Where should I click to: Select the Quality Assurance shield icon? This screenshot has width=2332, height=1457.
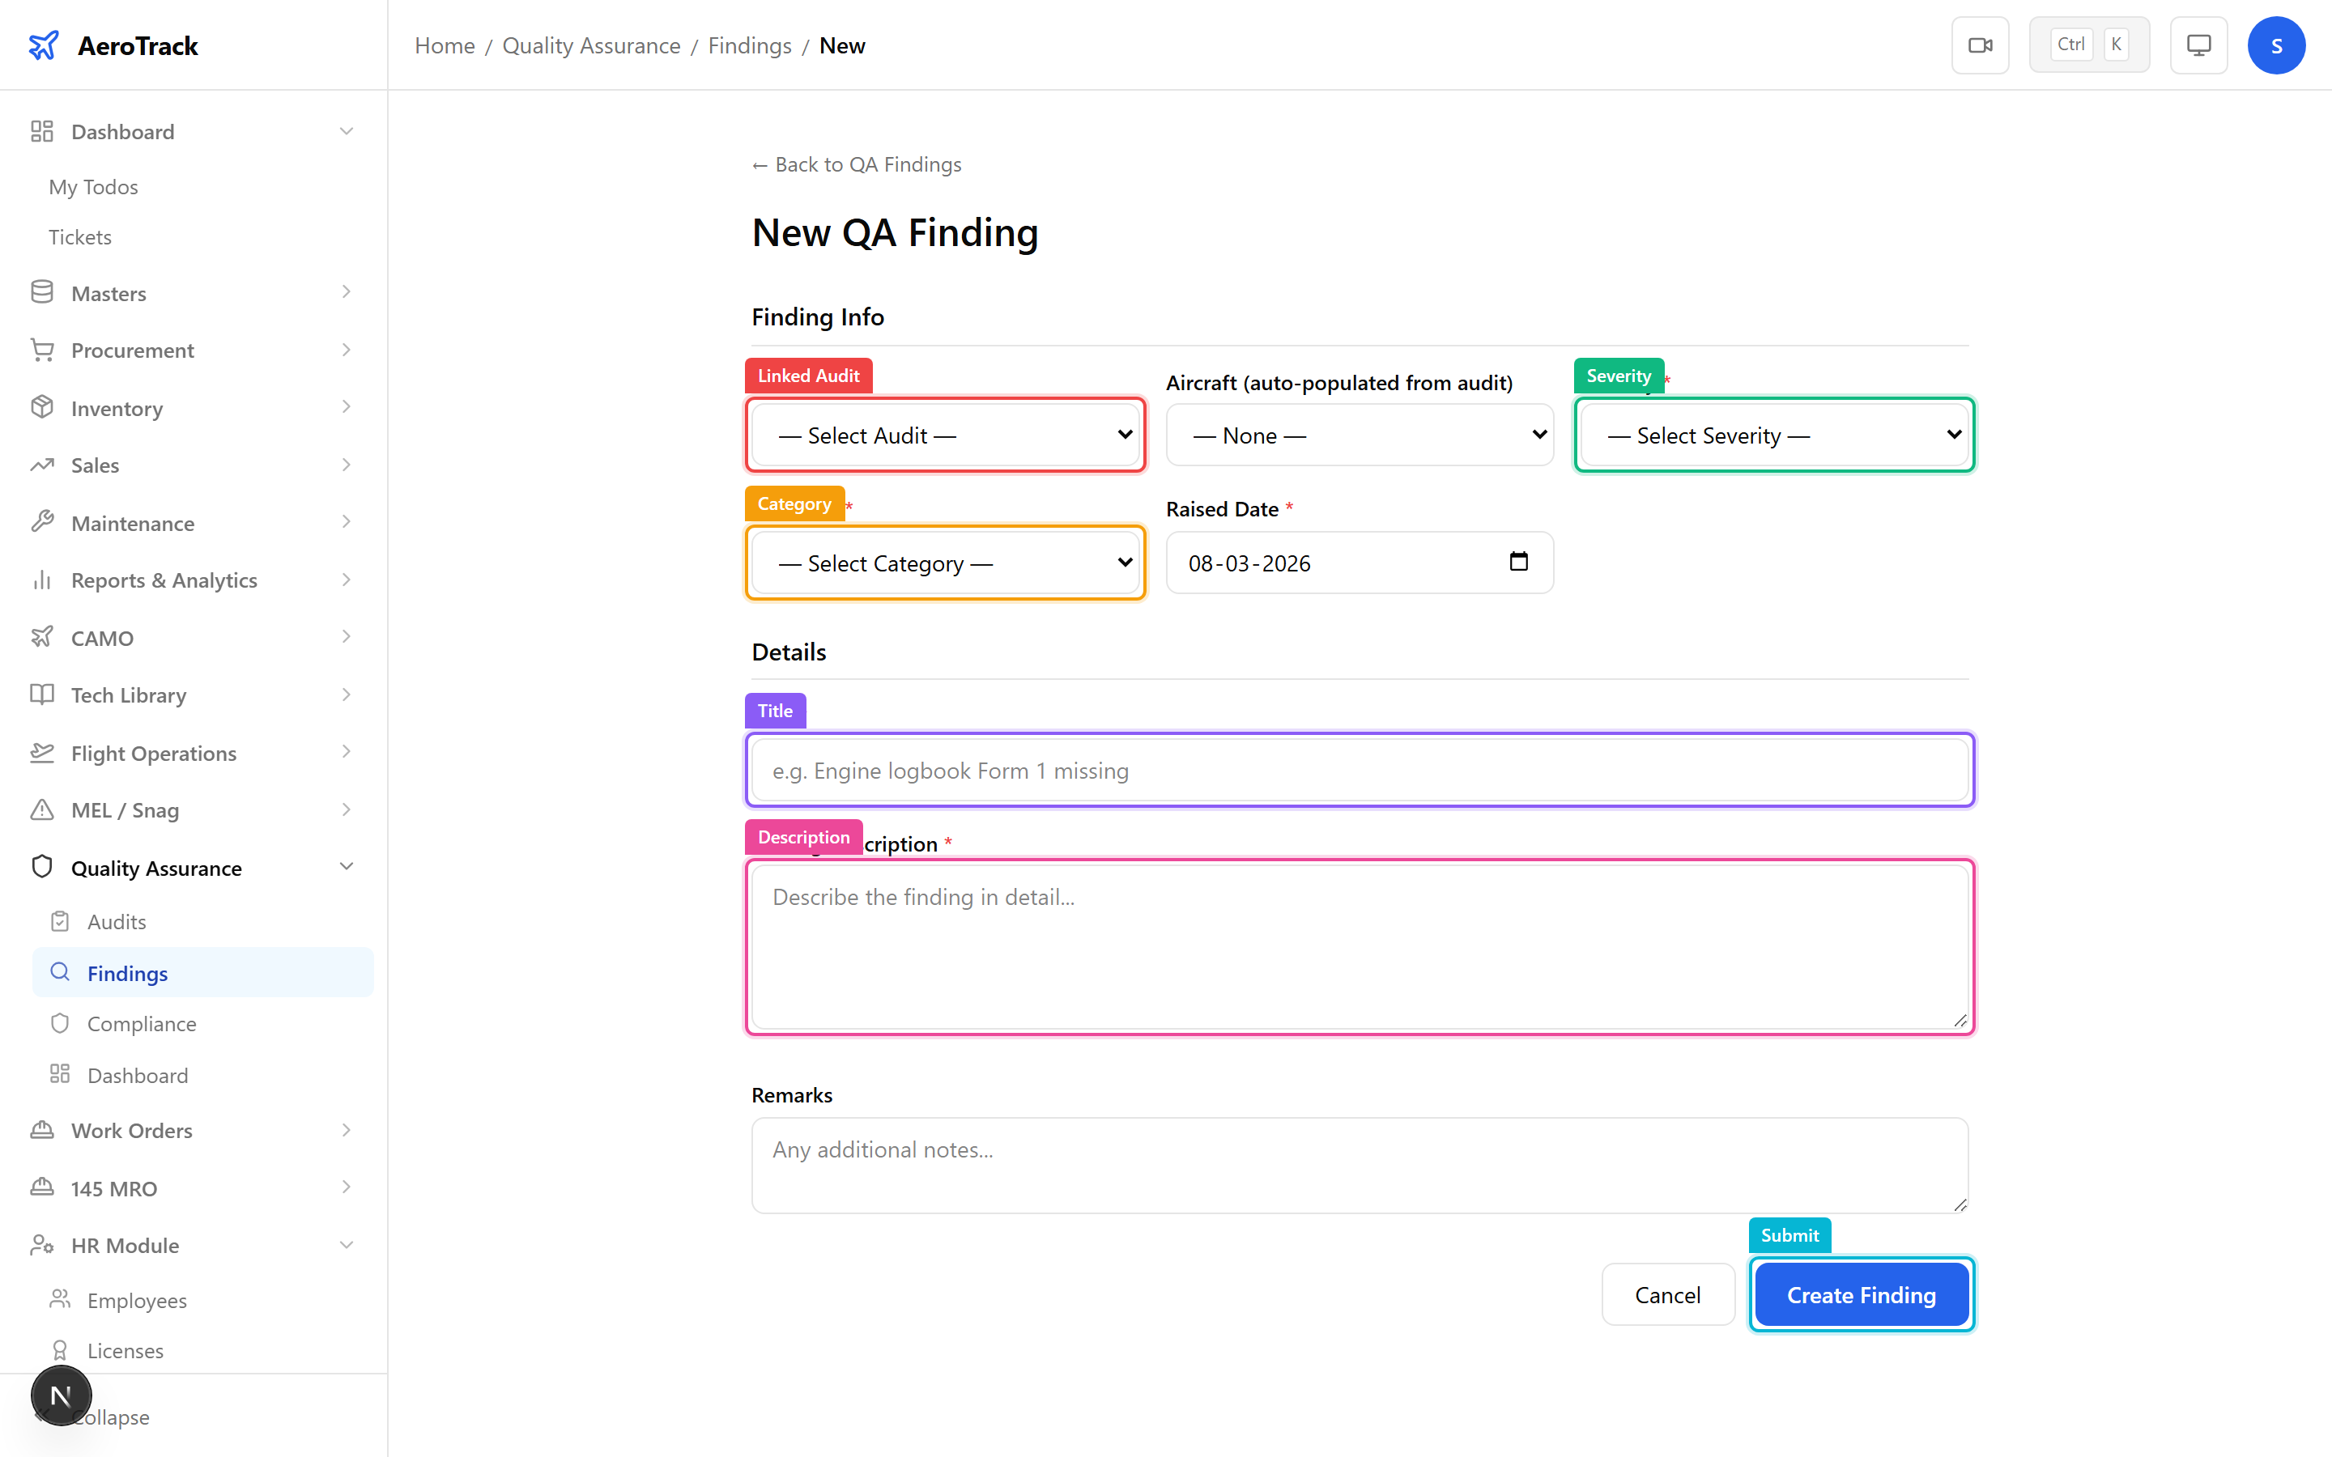click(42, 866)
